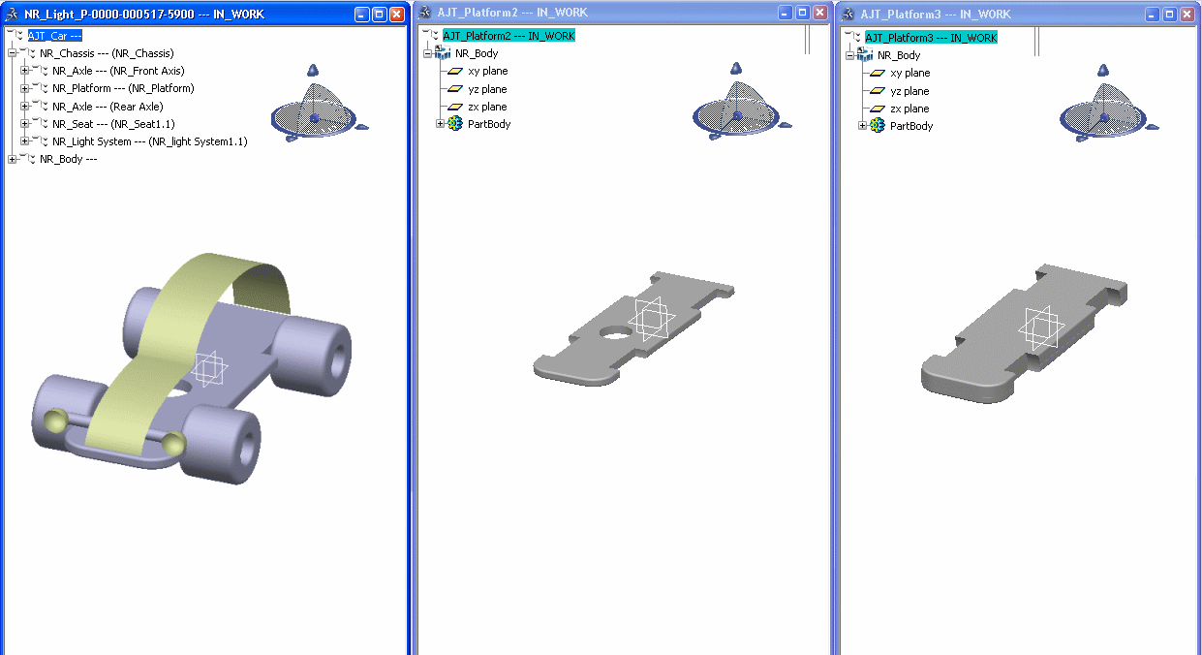Click the zx plane icon in AJT_Platform2
Screen dimensions: 1202x655
tap(455, 107)
